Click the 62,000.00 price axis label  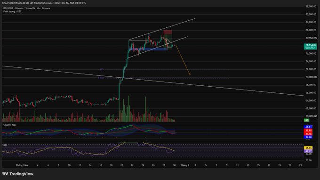(x=311, y=108)
